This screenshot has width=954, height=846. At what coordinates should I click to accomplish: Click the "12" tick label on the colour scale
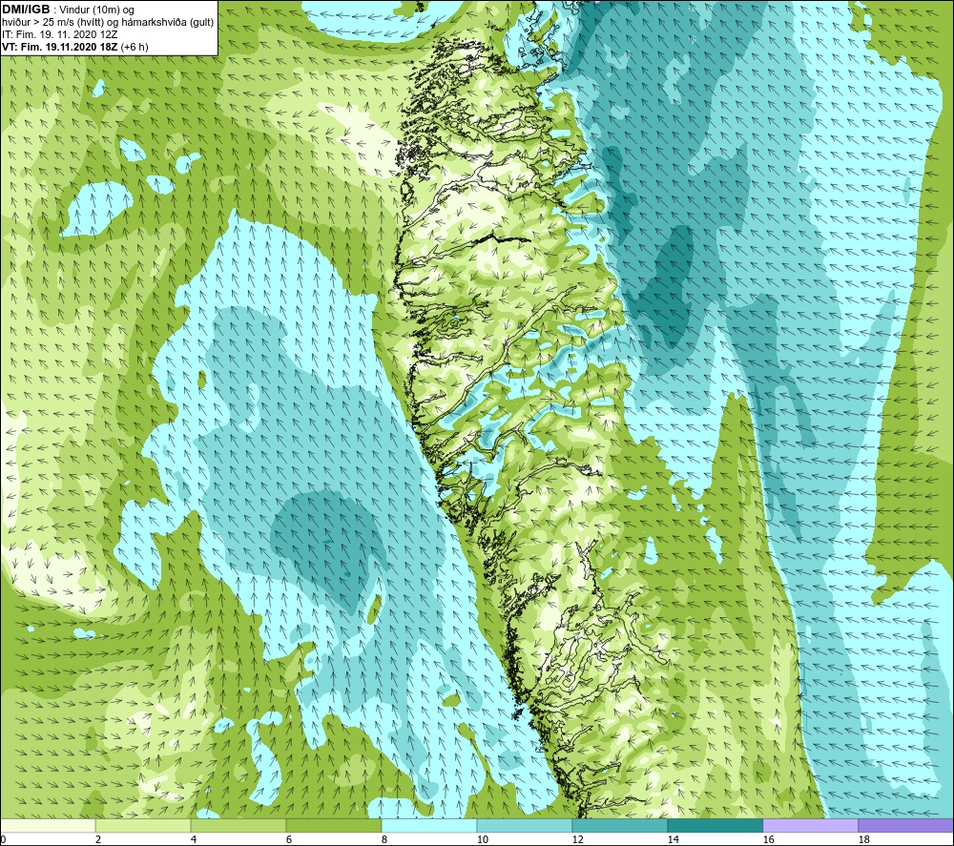coord(577,839)
